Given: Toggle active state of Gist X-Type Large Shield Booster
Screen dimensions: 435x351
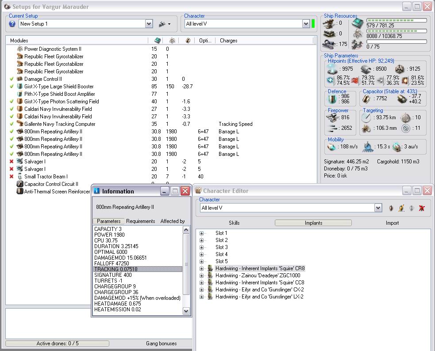Looking at the screenshot, I should pyautogui.click(x=12, y=87).
